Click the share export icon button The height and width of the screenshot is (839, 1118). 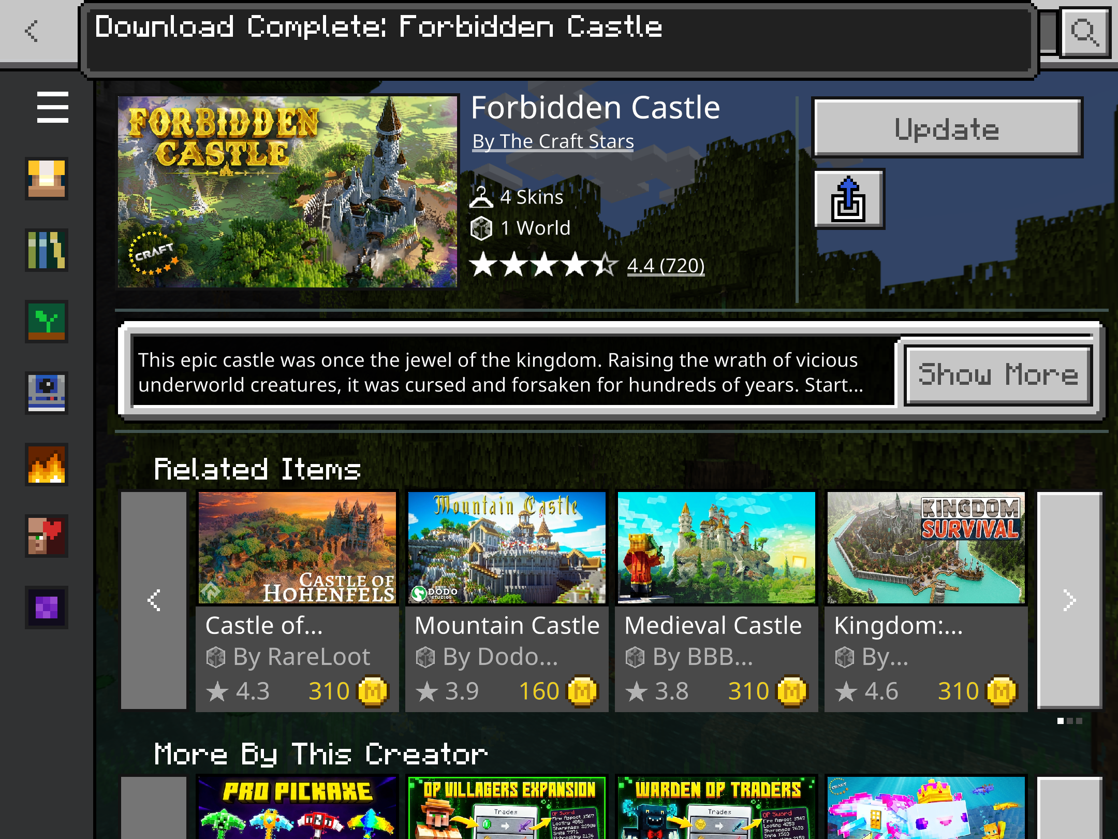[849, 199]
